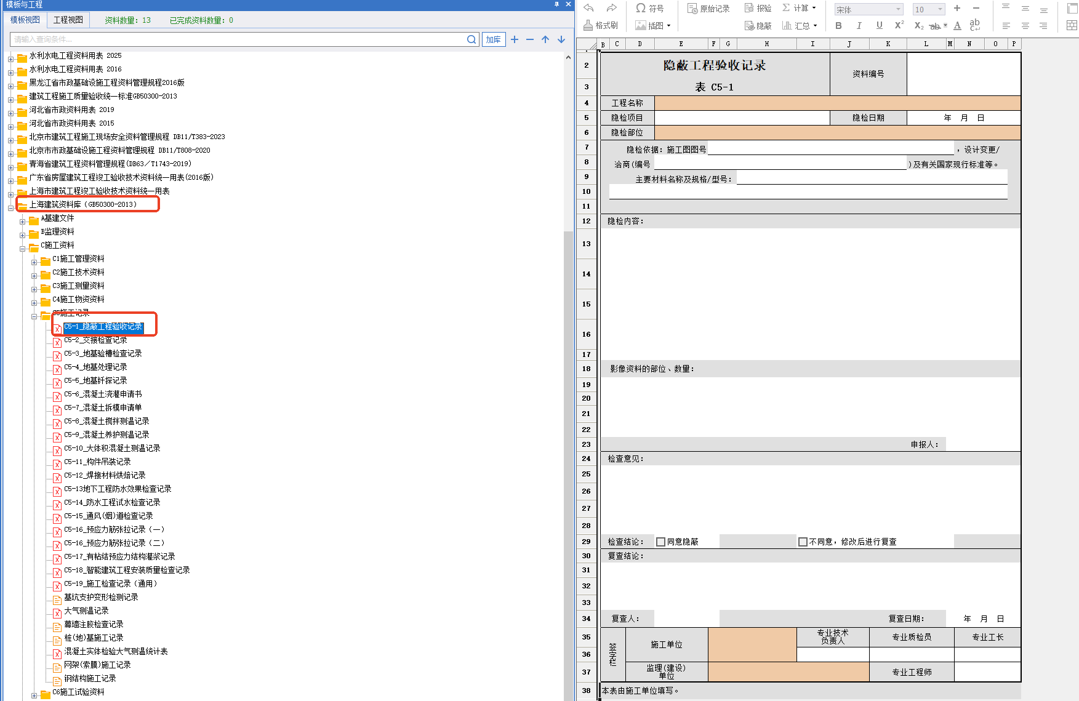
Task: Click the original record (原始记录) icon
Action: 708,9
